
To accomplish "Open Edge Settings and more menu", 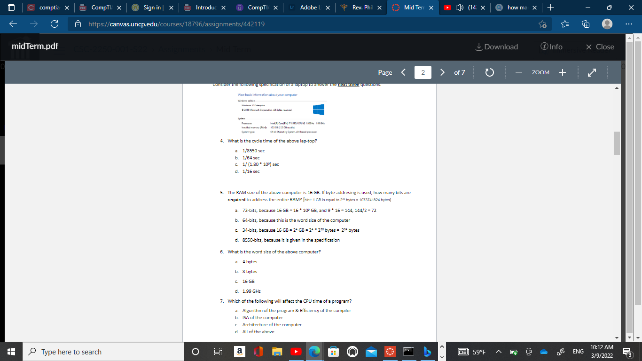I will [629, 24].
